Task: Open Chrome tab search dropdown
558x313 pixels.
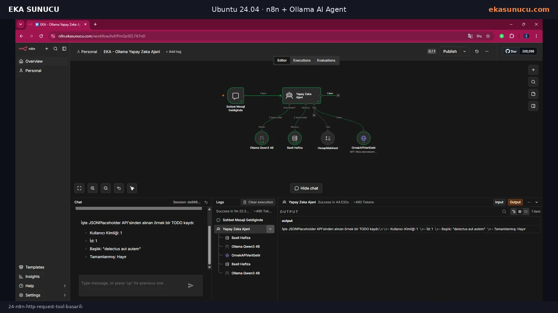Action: coord(21,24)
